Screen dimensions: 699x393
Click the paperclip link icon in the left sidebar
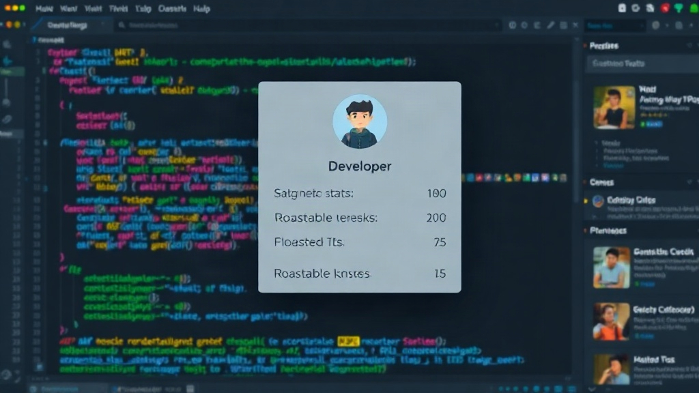pyautogui.click(x=7, y=119)
